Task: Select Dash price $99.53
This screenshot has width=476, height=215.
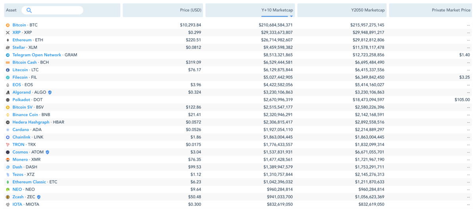Action: tap(195, 167)
